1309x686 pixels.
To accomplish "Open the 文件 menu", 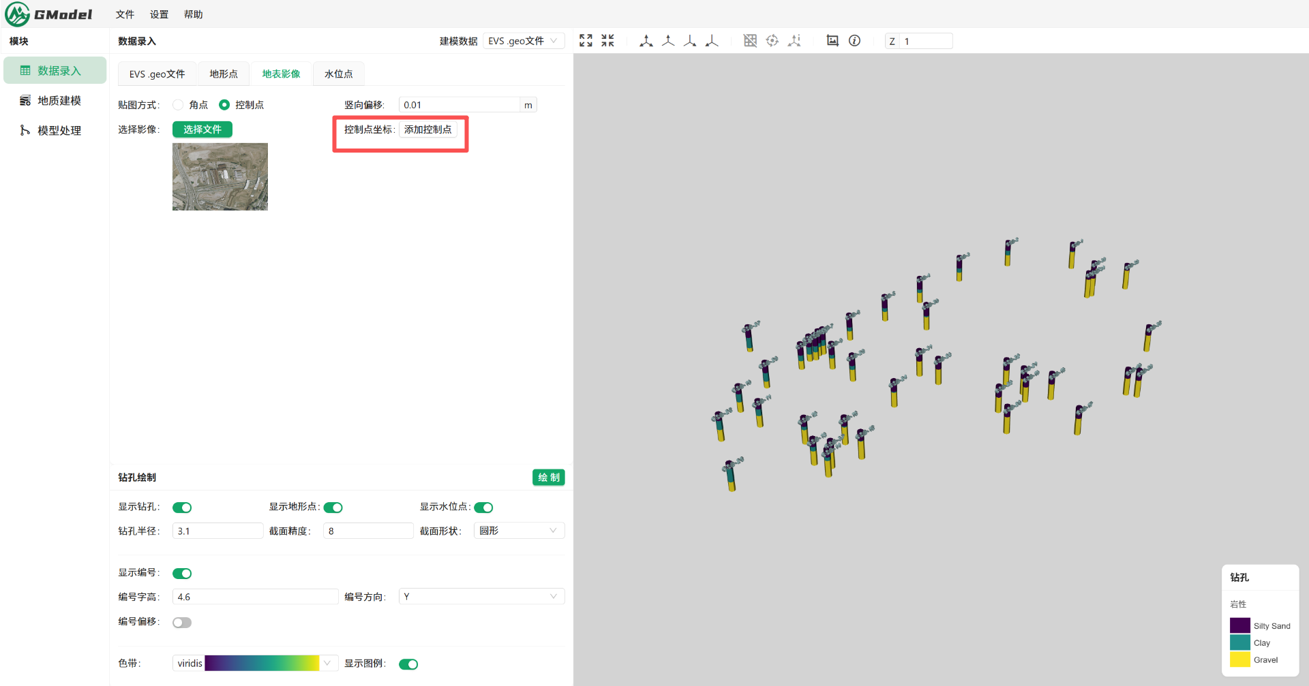I will 125,14.
